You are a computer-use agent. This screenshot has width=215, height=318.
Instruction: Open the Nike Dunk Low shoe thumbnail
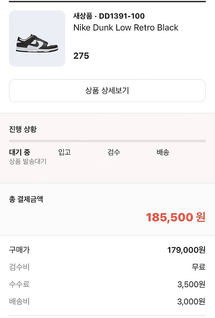pos(37,38)
